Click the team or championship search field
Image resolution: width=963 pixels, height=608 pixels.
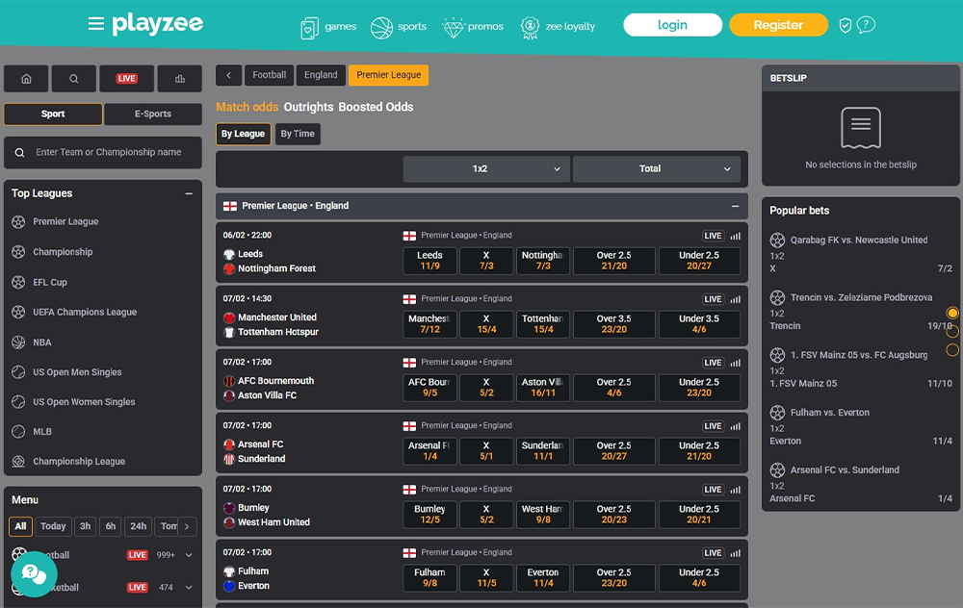(x=108, y=152)
